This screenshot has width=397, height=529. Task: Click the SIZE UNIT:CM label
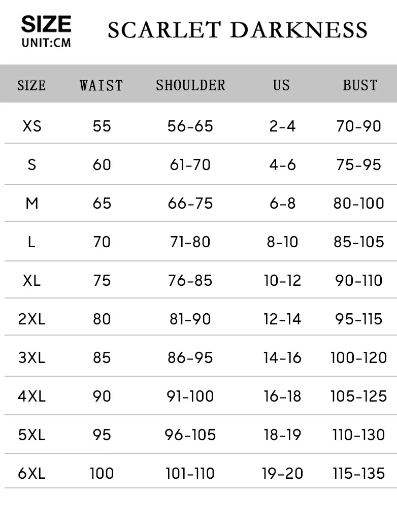pyautogui.click(x=46, y=31)
